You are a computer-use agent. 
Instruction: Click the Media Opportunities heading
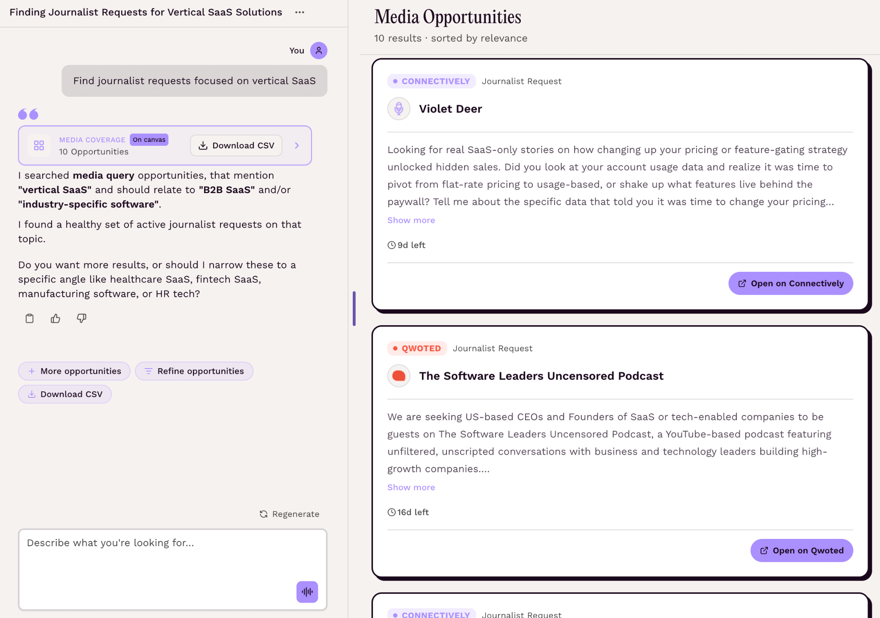tap(448, 17)
